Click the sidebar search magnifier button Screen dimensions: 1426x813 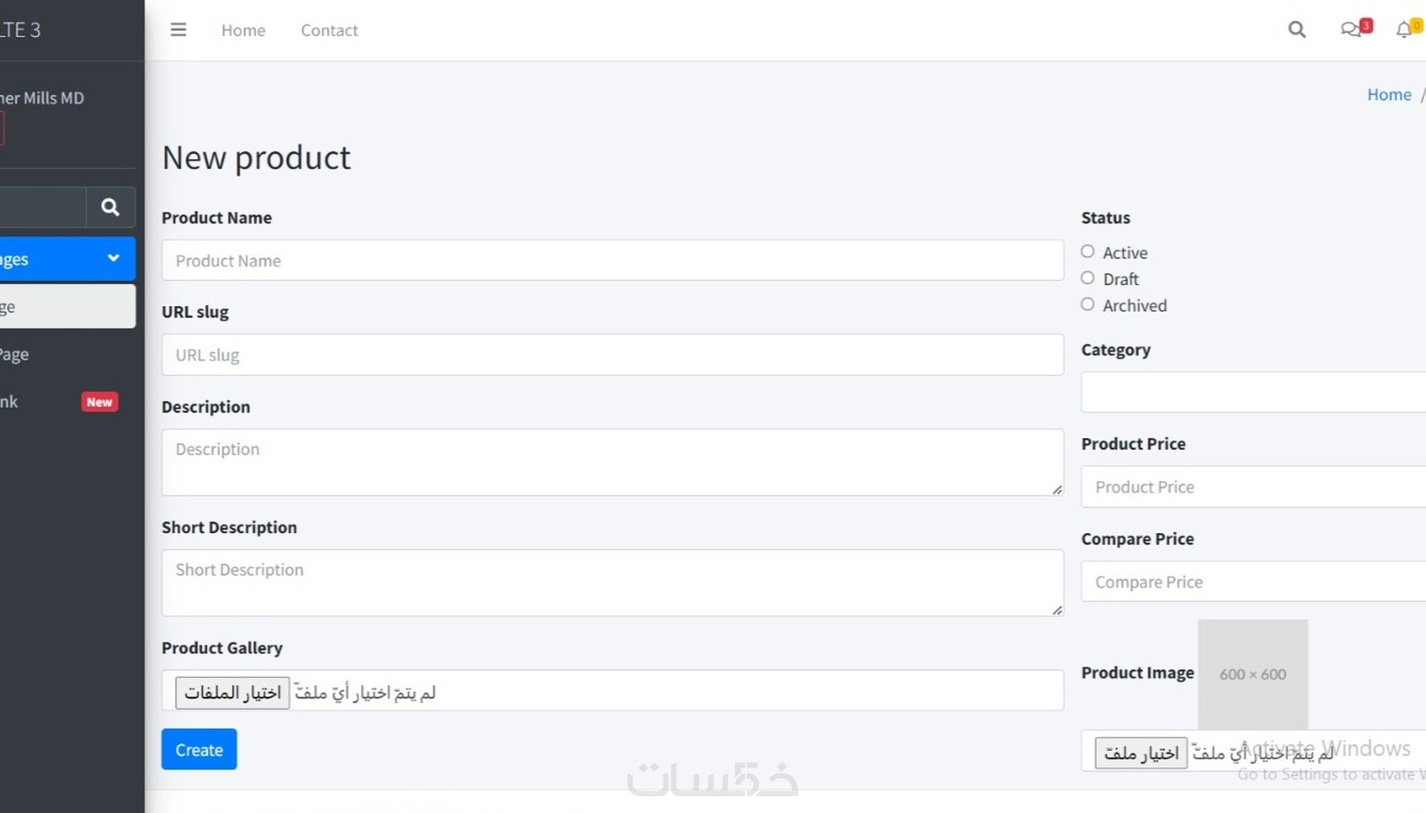point(110,207)
